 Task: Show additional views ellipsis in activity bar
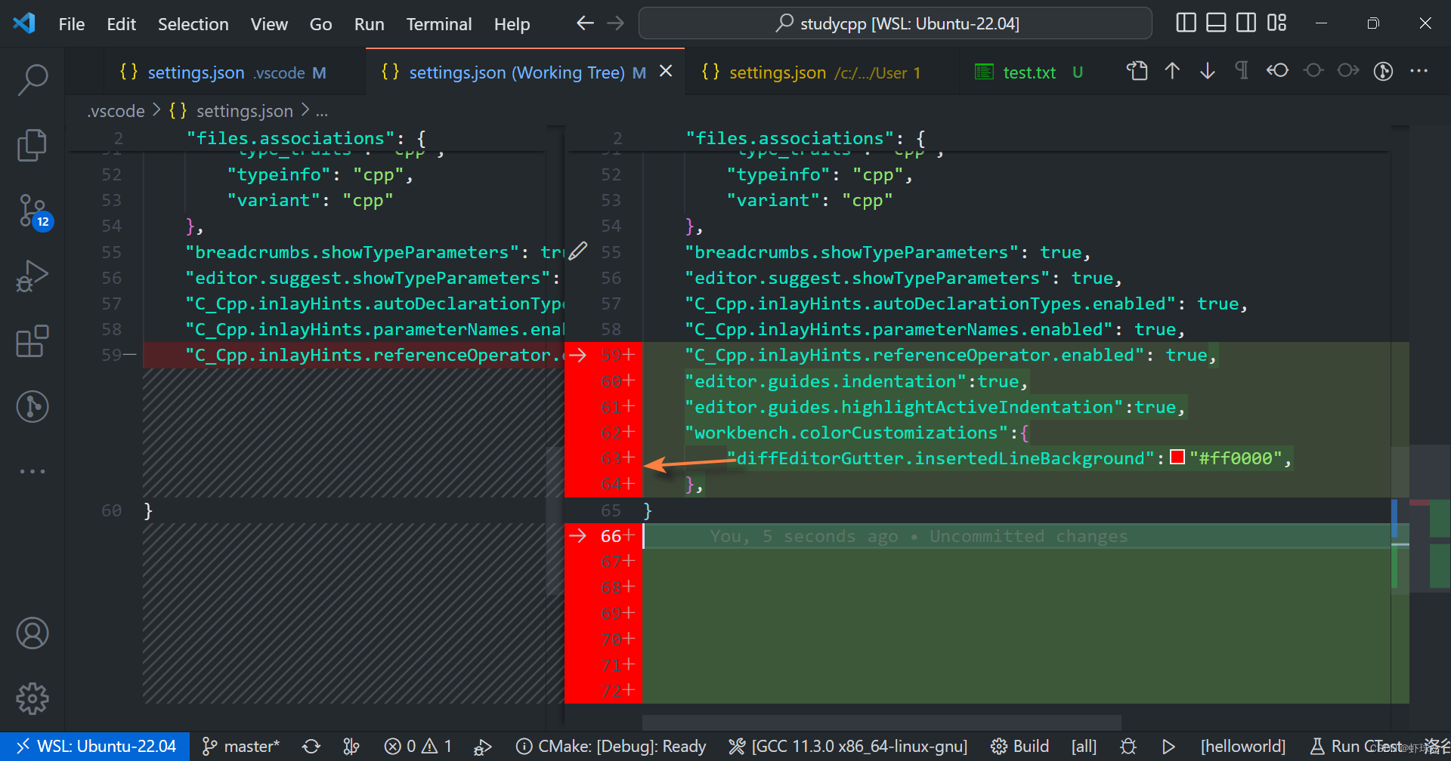point(32,471)
